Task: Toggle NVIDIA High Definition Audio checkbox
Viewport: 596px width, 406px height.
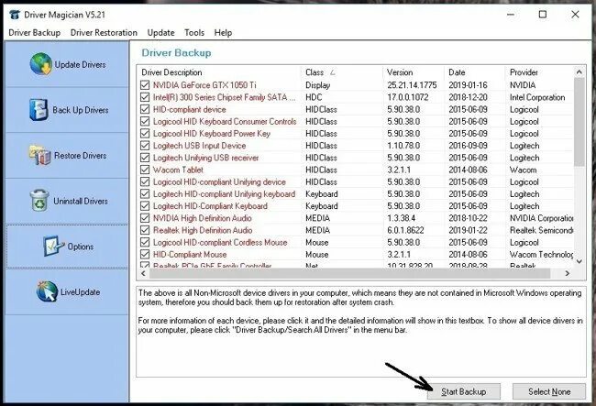Action: pyautogui.click(x=145, y=218)
